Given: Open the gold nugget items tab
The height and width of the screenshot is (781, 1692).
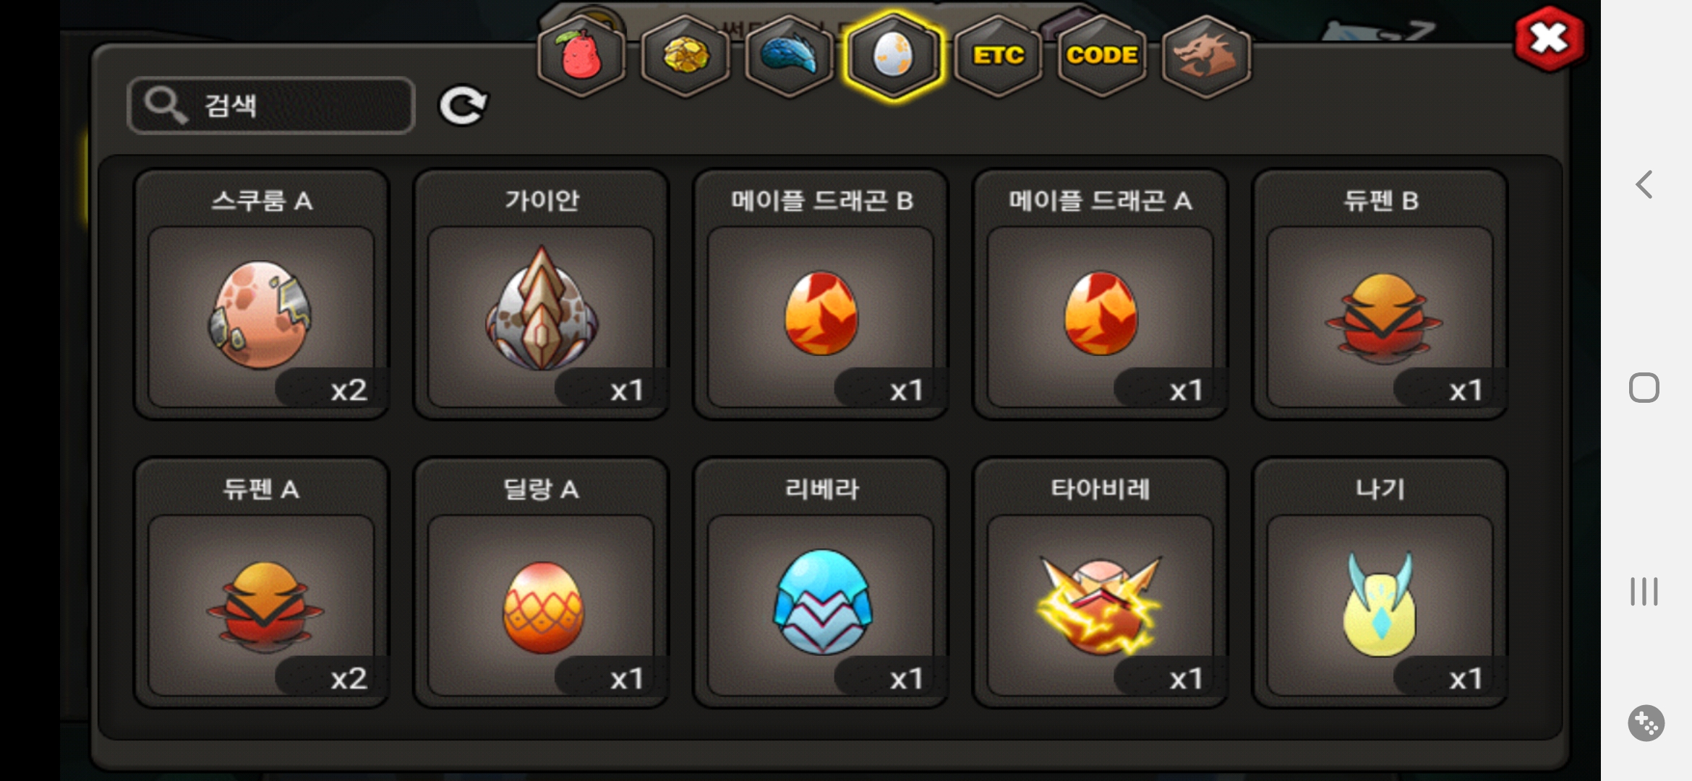Looking at the screenshot, I should point(685,56).
